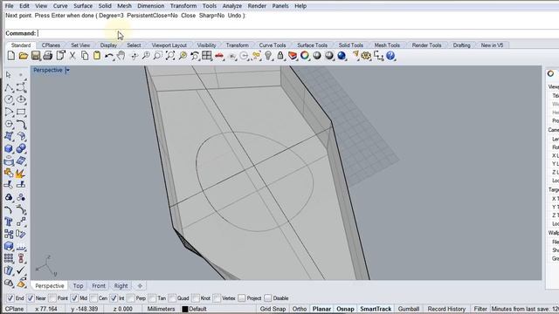Switch to the Surface Tools toolbar tab
559x314 pixels.
click(313, 45)
